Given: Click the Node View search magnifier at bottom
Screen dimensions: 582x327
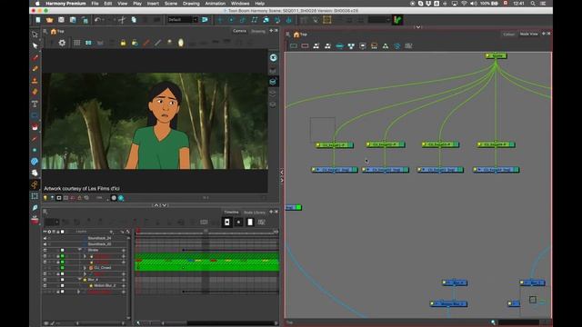Looking at the screenshot, I should (x=493, y=322).
